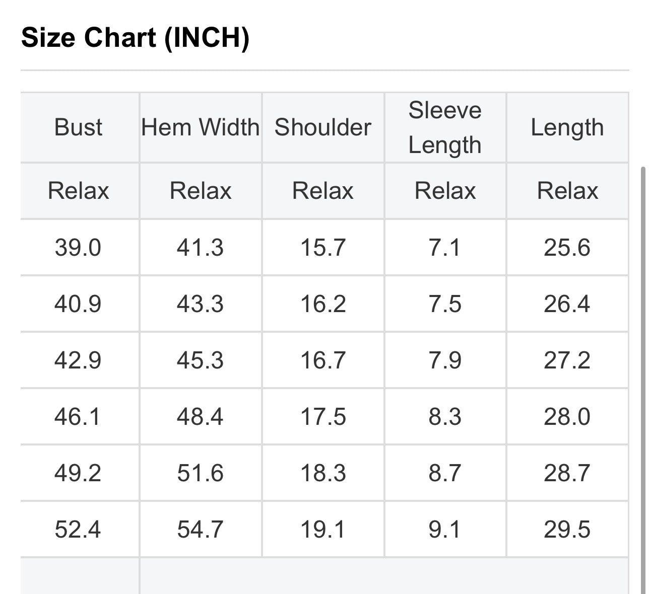
Task: Click the Bust column header
Action: coord(78,127)
